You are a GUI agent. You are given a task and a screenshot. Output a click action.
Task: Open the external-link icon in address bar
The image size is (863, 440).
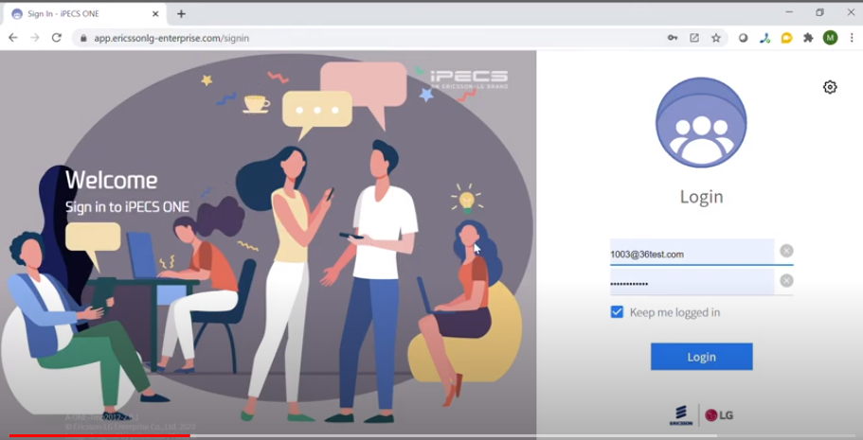click(x=694, y=38)
